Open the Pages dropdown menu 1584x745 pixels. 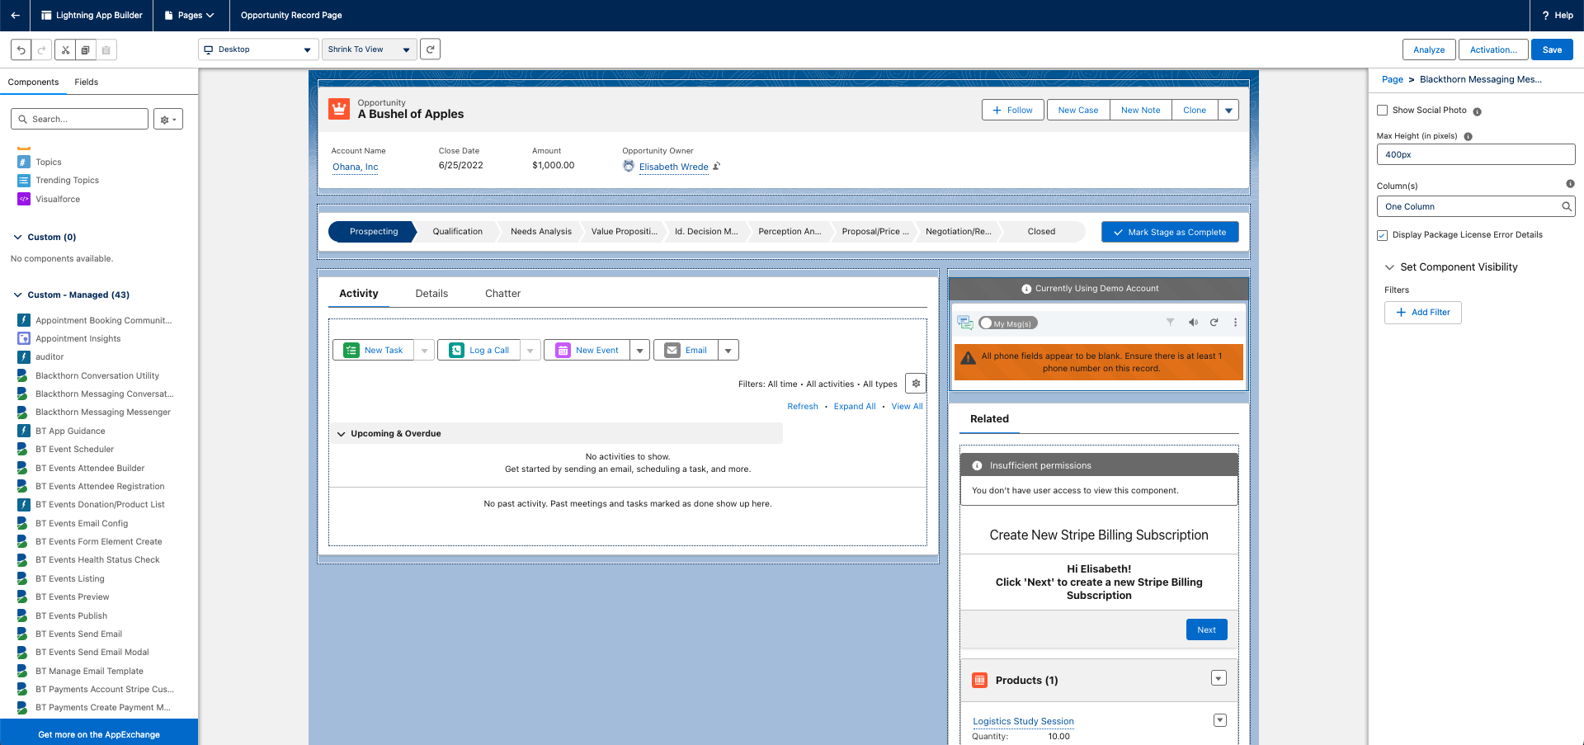(x=190, y=15)
